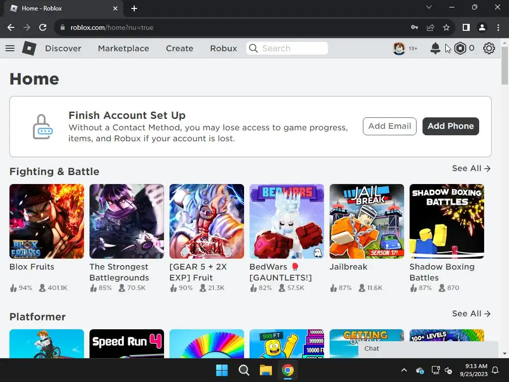Open File Explorer from the taskbar
Viewport: 509px width, 382px height.
(x=265, y=370)
